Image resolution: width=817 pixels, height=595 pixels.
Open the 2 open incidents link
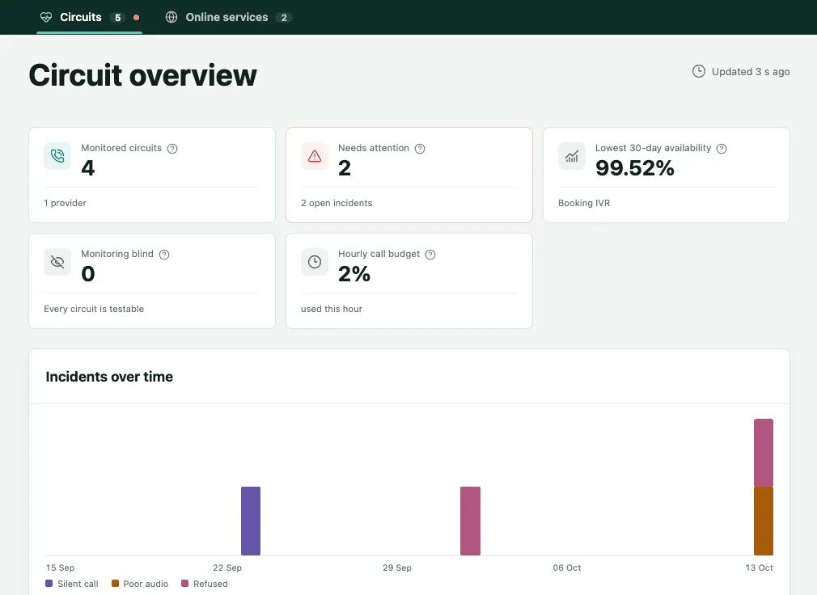coord(337,203)
